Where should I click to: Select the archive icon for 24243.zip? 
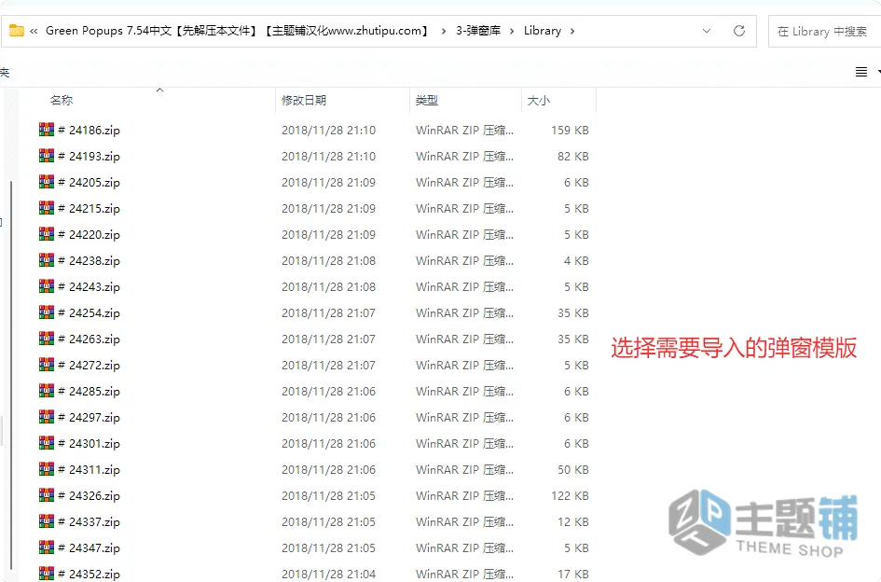(47, 286)
